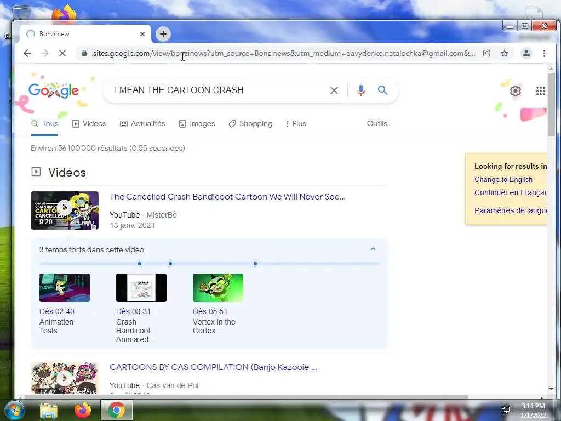Play the Crash Bandicoot Cartoon thumbnail
The image size is (561, 421).
[x=65, y=210]
